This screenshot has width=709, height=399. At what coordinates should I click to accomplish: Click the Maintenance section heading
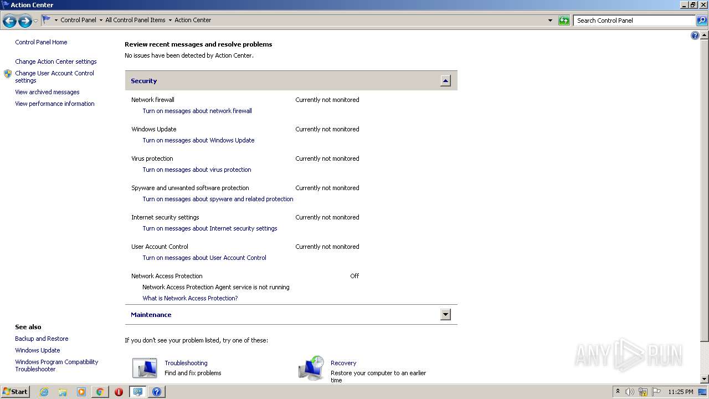click(x=151, y=315)
